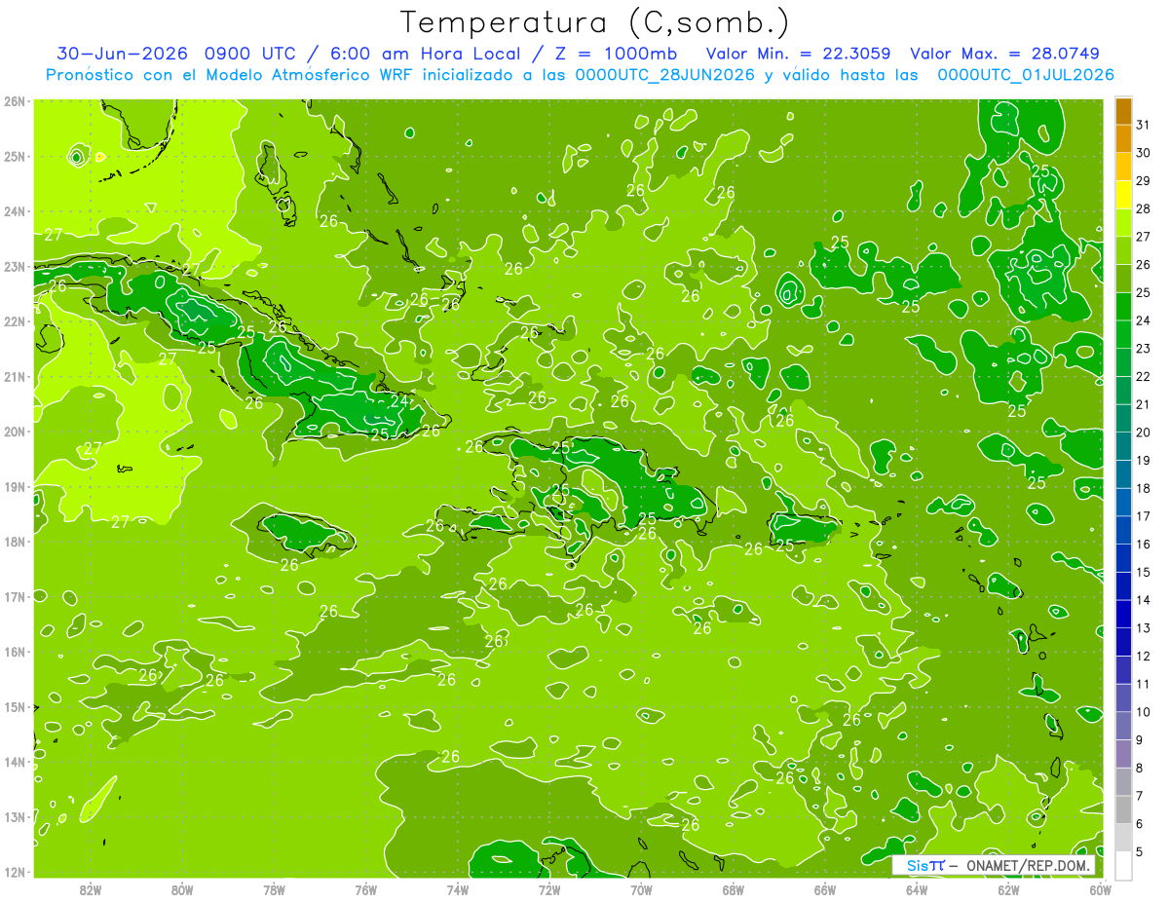Click the 29 label on the color scale
Viewport: 1169px width, 903px height.
click(x=1143, y=181)
